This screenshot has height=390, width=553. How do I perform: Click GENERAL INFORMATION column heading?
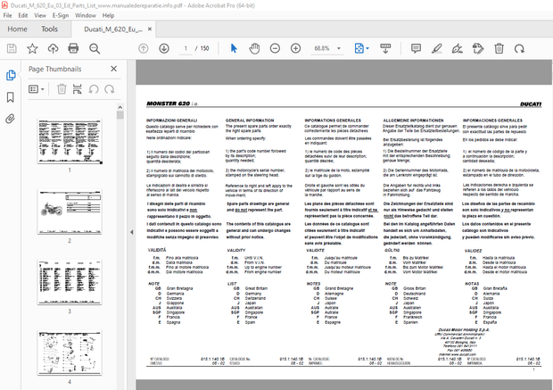pyautogui.click(x=250, y=120)
